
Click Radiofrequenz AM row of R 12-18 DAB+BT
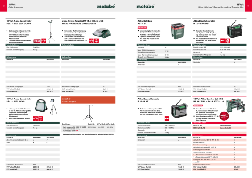tap(219, 48)
